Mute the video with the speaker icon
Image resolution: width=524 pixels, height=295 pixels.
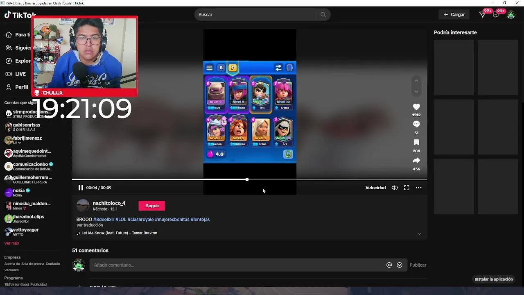394,188
